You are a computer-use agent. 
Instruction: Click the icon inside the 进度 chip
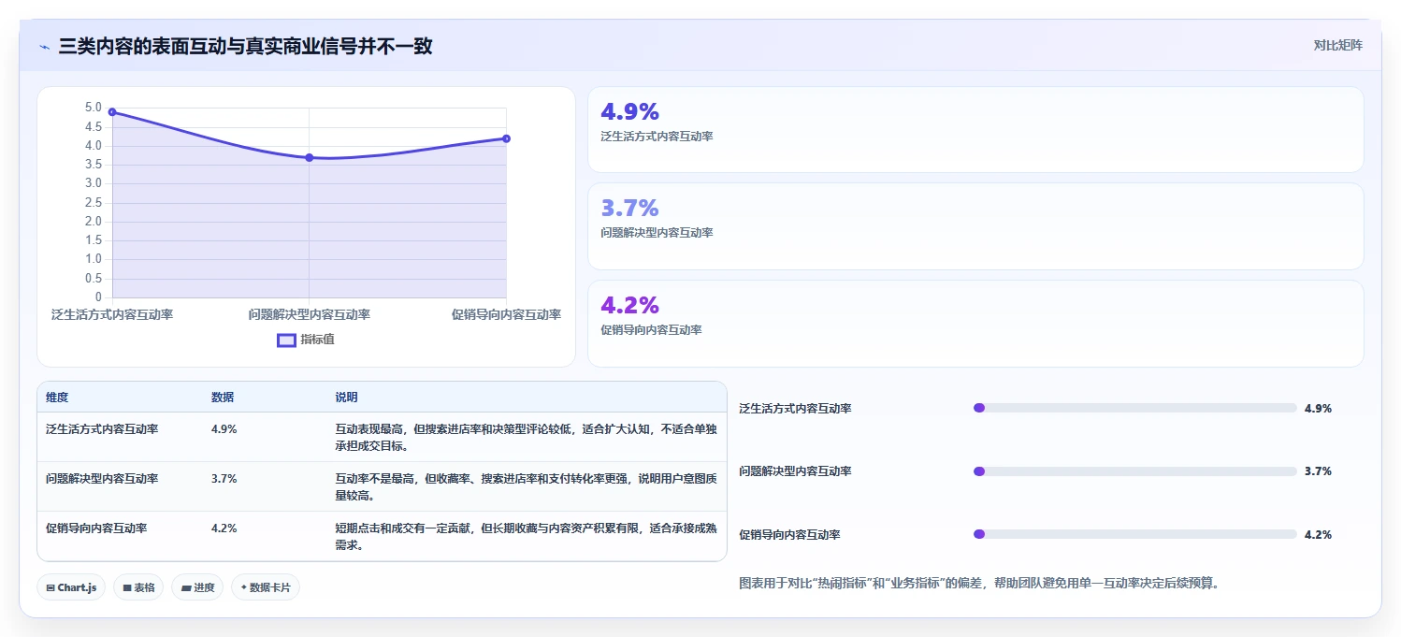pos(185,588)
